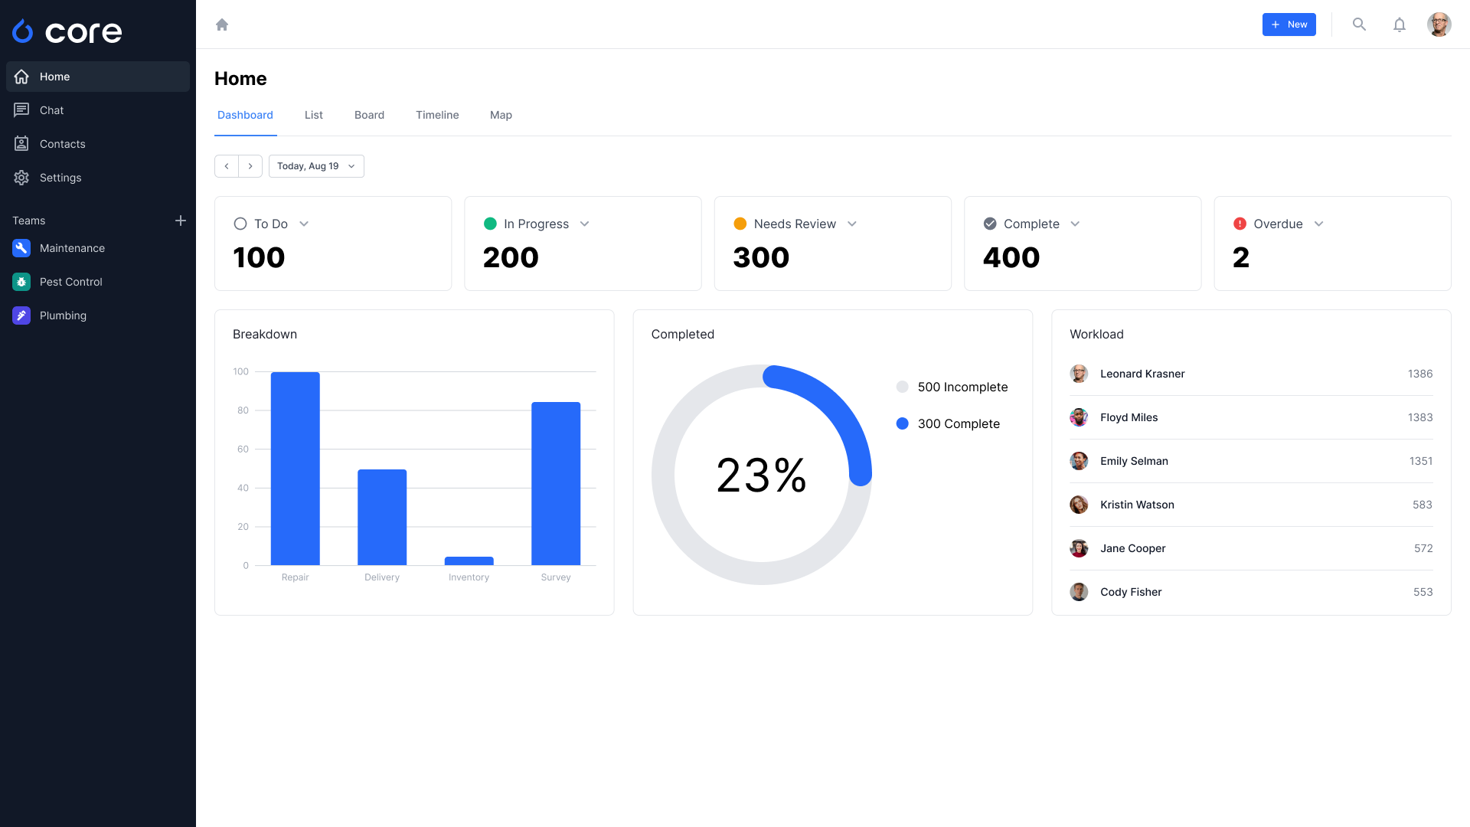This screenshot has width=1470, height=827.
Task: Expand the Overdue card dropdown
Action: [1318, 224]
